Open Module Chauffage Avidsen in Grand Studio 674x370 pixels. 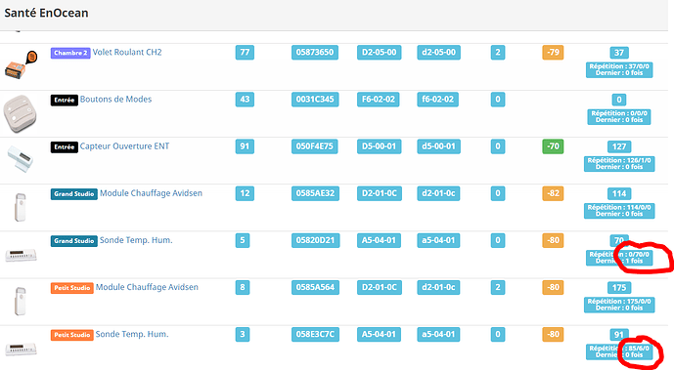151,193
